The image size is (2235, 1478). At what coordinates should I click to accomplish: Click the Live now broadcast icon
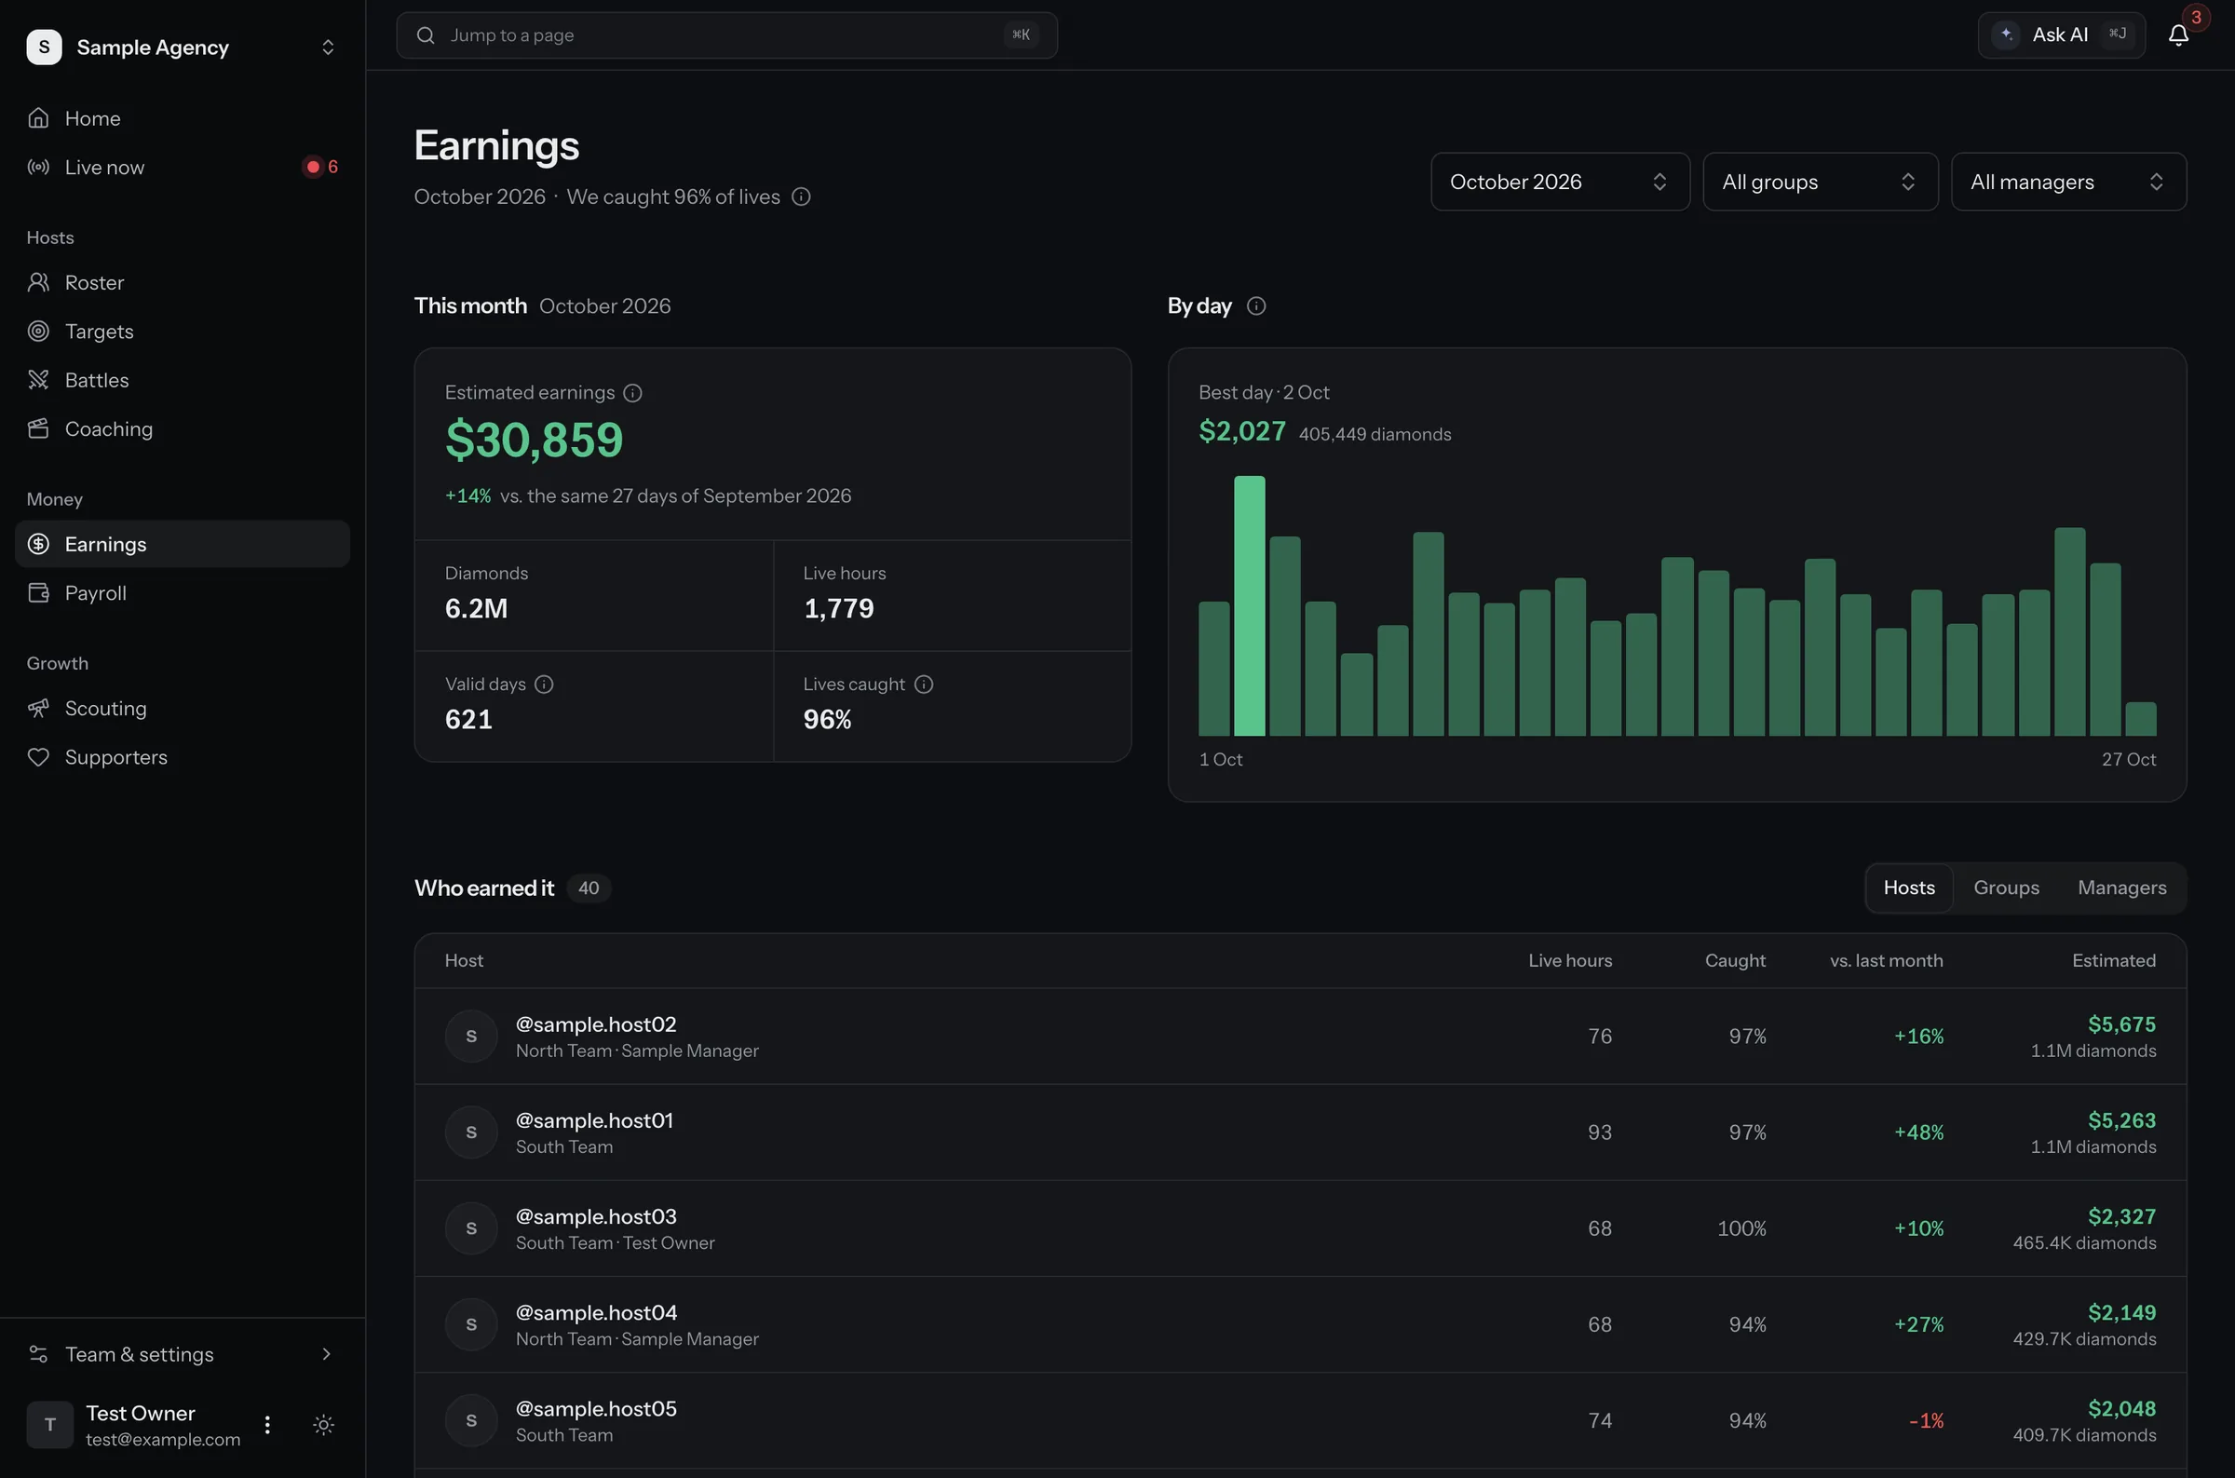coord(38,167)
